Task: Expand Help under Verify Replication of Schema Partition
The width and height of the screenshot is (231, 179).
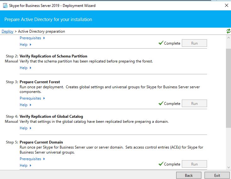Action: coord(26,68)
